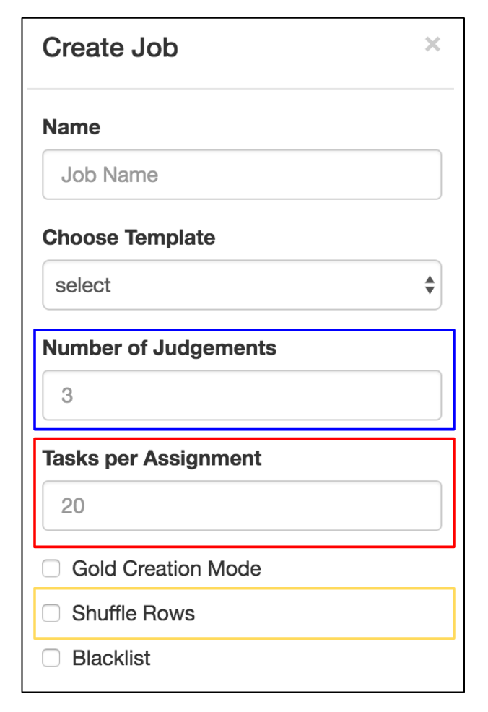Check the Blacklist checkbox
This screenshot has width=488, height=712.
coord(51,659)
